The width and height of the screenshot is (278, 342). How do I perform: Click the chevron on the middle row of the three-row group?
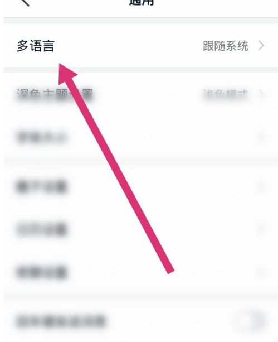261,229
